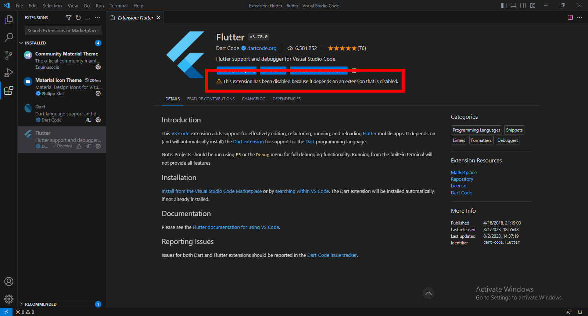Open the Manage gear for Dart extension
This screenshot has width=588, height=316.
pyautogui.click(x=98, y=120)
